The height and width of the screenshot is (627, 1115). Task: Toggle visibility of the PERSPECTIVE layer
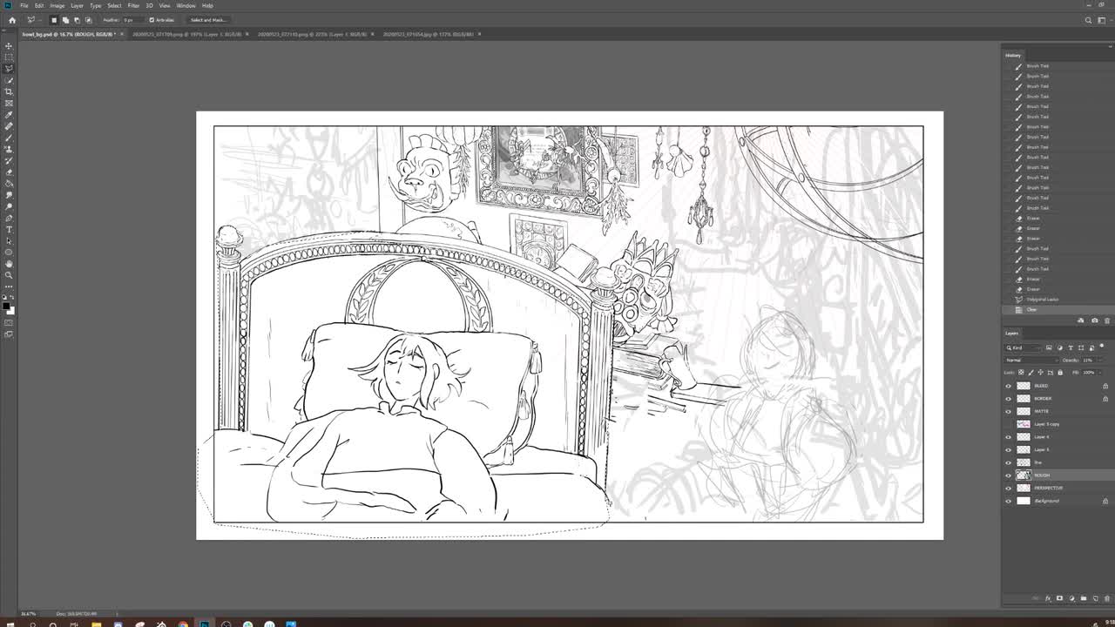pyautogui.click(x=1009, y=488)
